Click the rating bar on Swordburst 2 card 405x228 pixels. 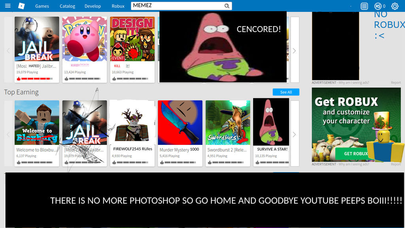coord(228,162)
